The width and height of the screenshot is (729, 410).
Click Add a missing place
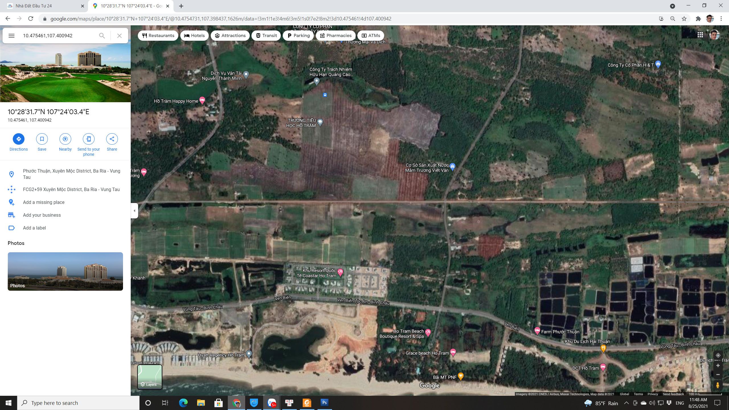pos(65,202)
